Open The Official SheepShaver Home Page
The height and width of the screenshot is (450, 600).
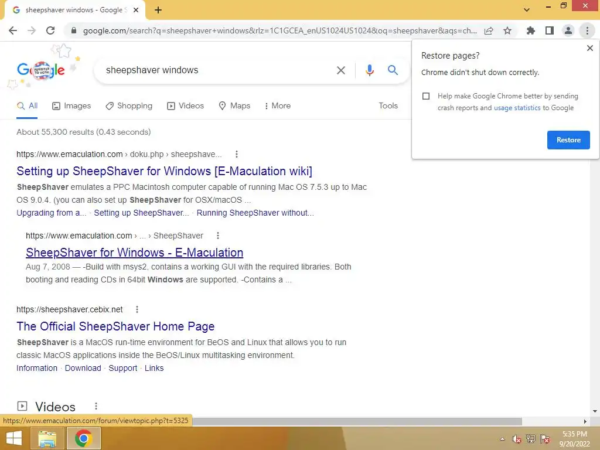pos(115,326)
